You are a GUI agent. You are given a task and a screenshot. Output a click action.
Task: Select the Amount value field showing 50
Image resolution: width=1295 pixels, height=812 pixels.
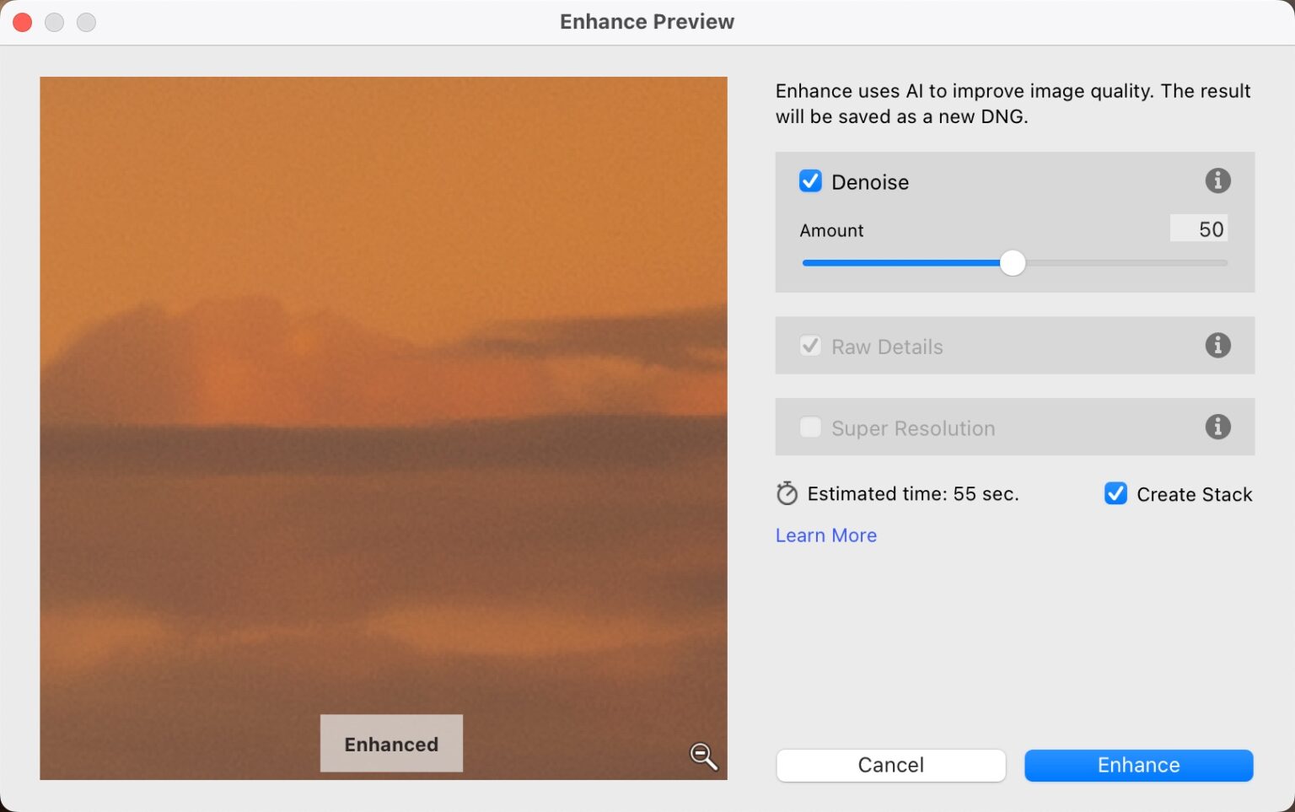coord(1199,229)
